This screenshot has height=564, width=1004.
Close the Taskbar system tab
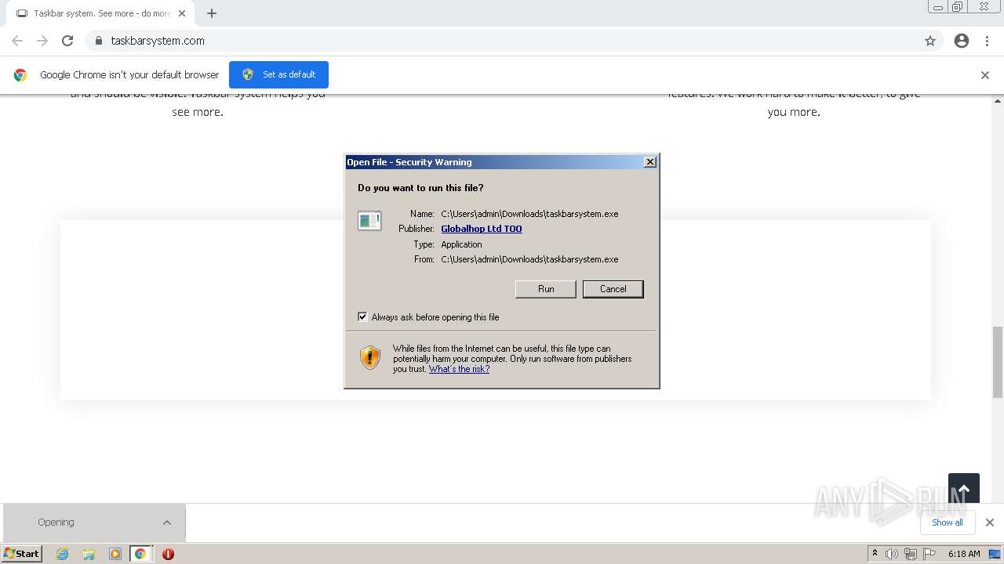pos(182,13)
